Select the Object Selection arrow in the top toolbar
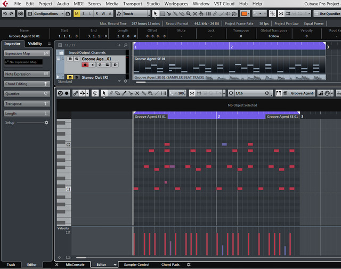Screen dimensions: 341x269 click(155, 14)
